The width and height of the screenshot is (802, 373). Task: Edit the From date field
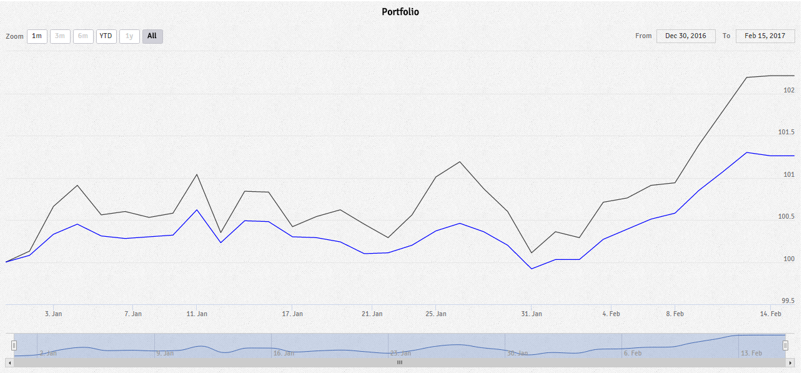click(685, 36)
